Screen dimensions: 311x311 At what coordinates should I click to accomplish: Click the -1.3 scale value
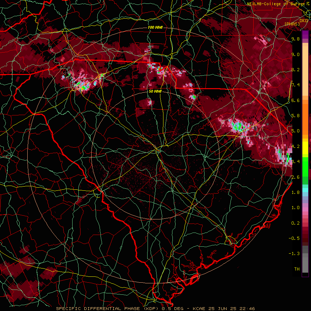pos(294,254)
